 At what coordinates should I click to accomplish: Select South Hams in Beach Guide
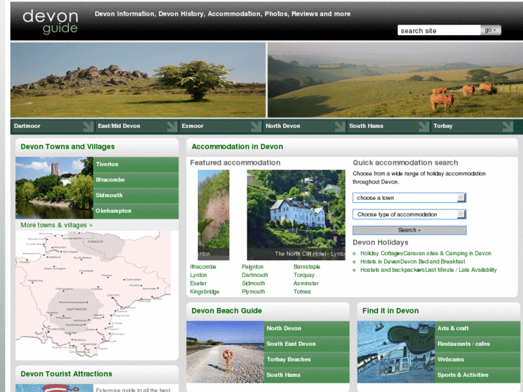click(x=307, y=375)
